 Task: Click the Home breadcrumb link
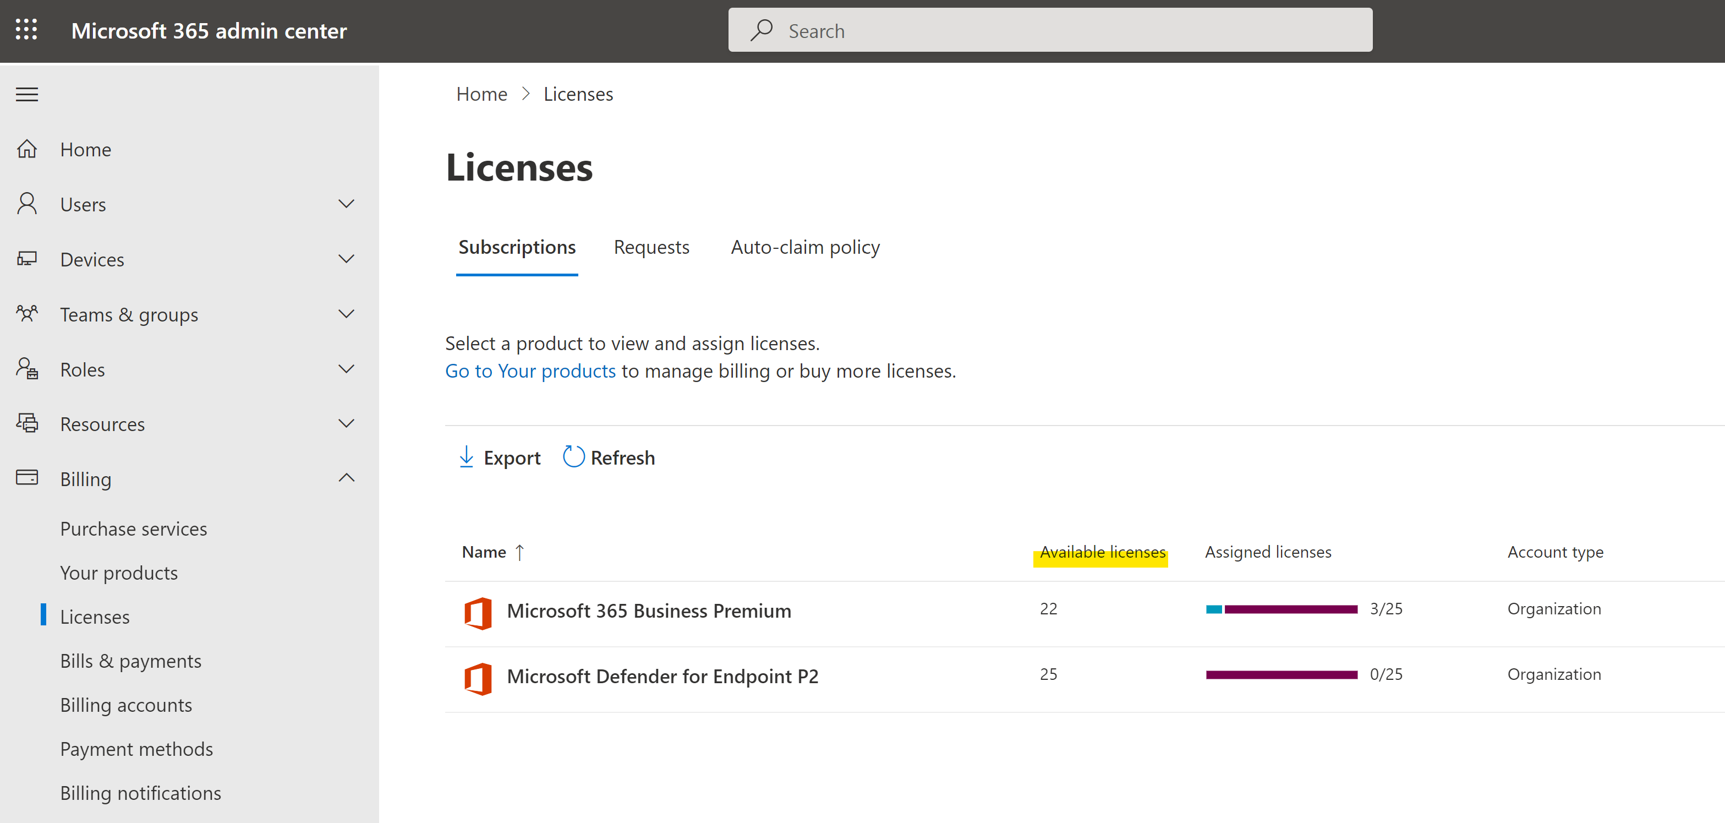(x=481, y=94)
